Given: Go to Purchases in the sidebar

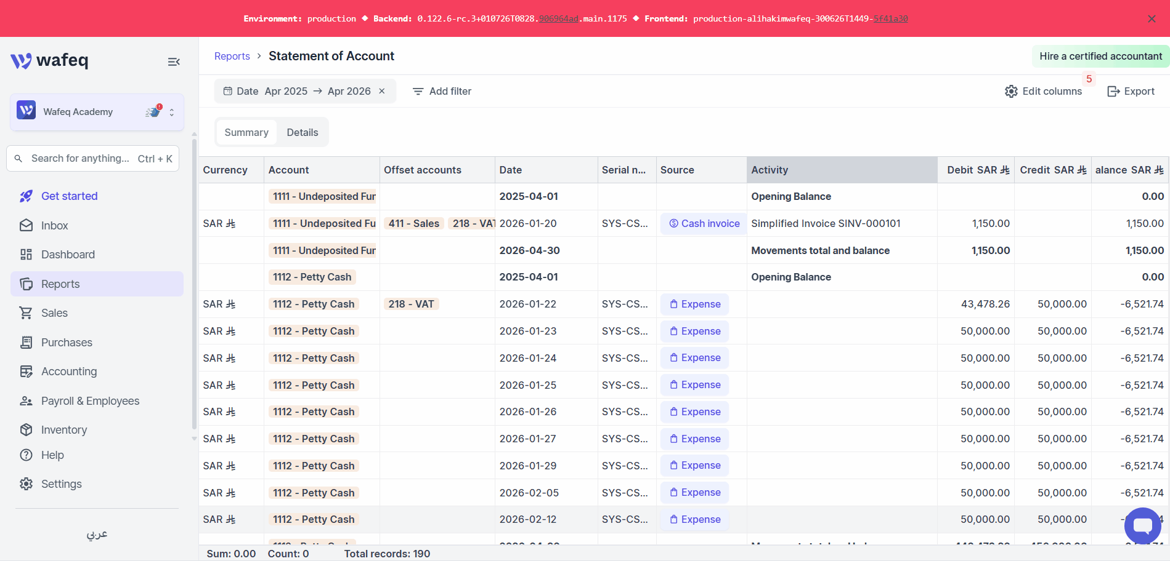Looking at the screenshot, I should (x=97, y=343).
